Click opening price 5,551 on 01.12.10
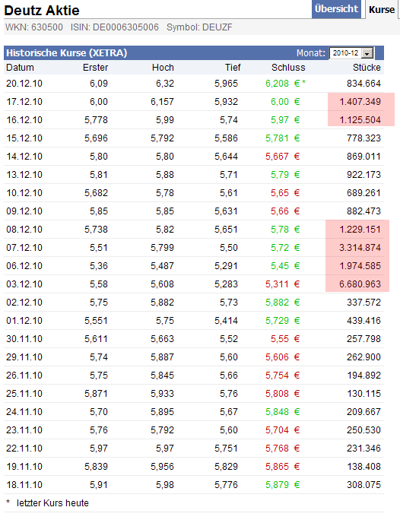400x523 pixels. [x=96, y=321]
